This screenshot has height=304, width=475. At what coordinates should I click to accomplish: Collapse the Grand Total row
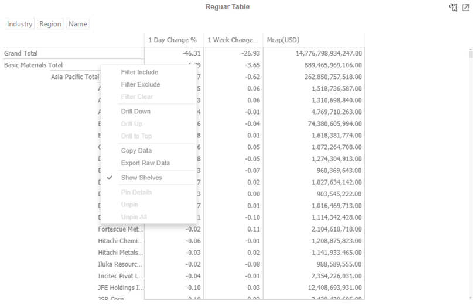click(x=21, y=53)
